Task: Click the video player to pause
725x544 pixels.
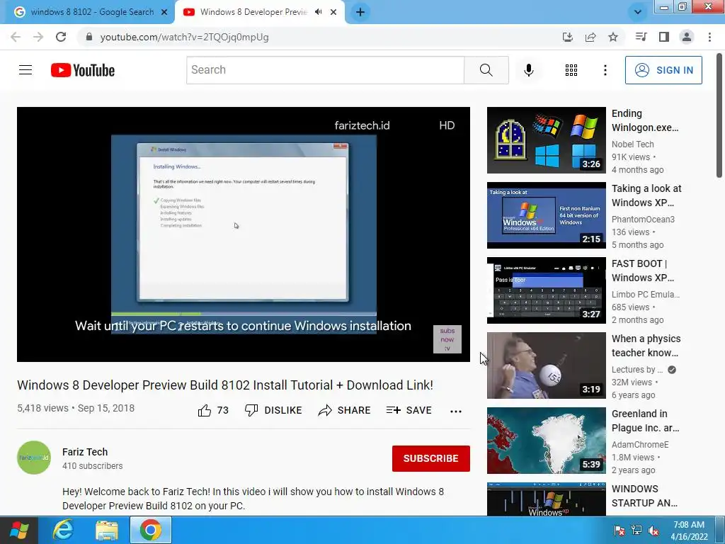Action: point(244,234)
